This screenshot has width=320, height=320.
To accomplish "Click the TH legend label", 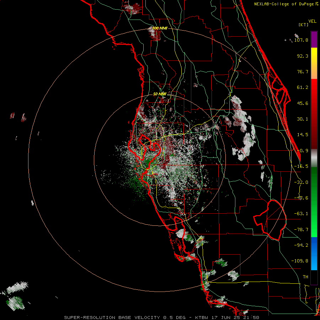I will 305,277.
